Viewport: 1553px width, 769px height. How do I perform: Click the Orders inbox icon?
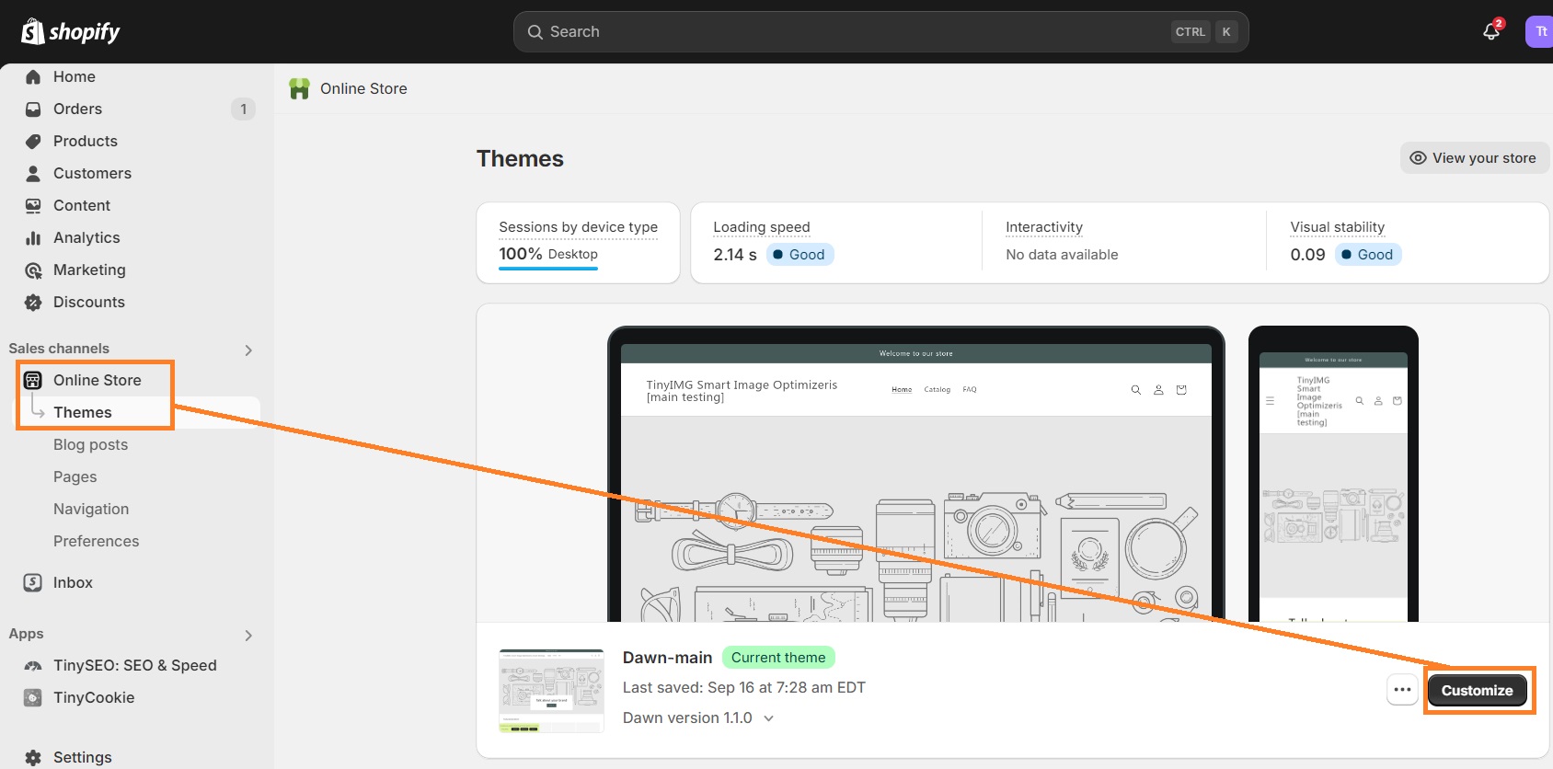pyautogui.click(x=33, y=109)
